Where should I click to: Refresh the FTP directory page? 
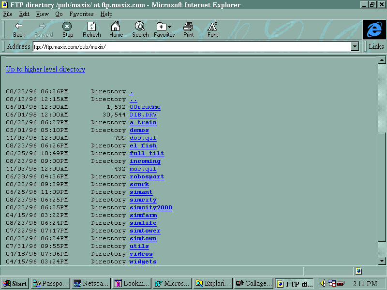point(91,29)
